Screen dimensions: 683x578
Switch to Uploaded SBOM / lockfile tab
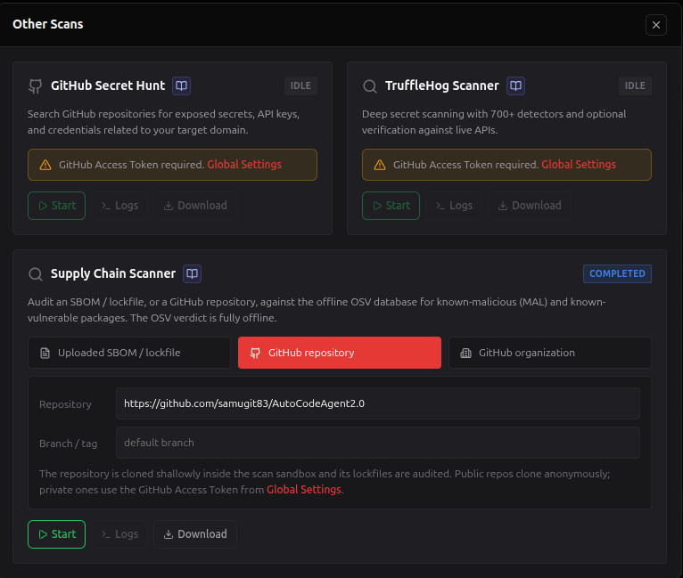129,353
